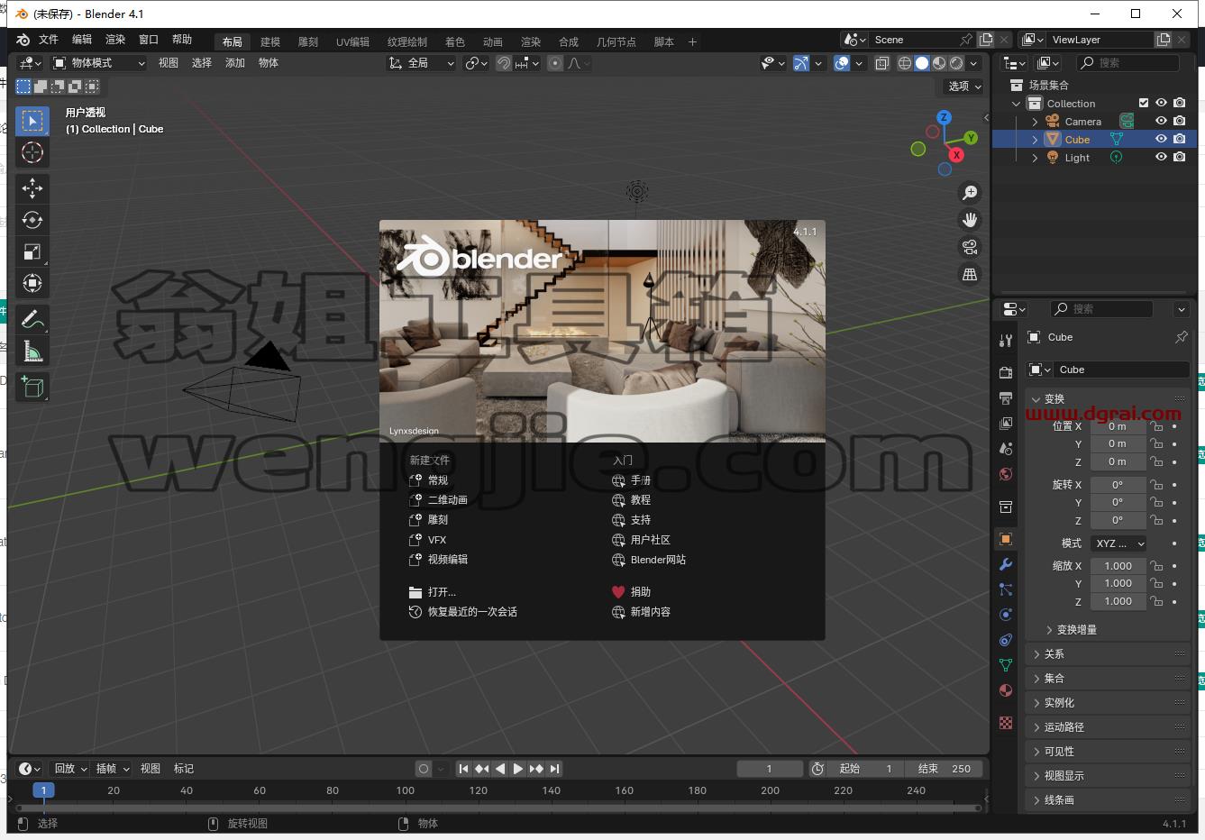Open the File menu
This screenshot has width=1205, height=840.
click(49, 40)
